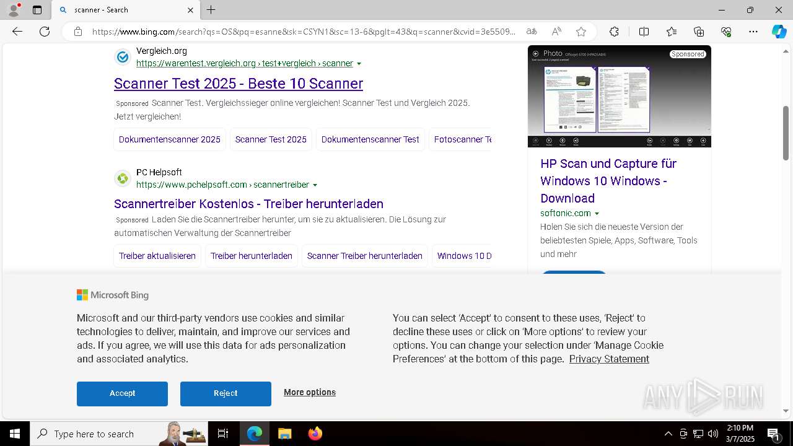Expand the pchelpsoft.com URL dropdown arrow

point(315,185)
